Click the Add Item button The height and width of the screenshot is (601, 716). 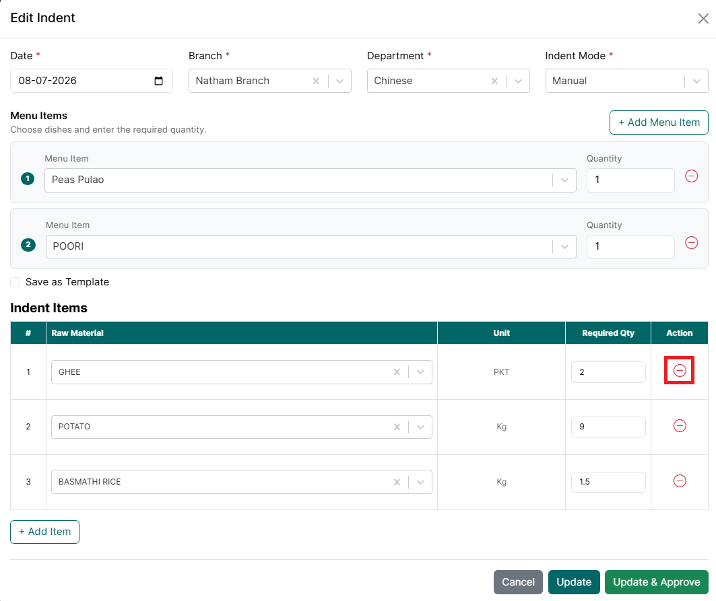pos(44,532)
